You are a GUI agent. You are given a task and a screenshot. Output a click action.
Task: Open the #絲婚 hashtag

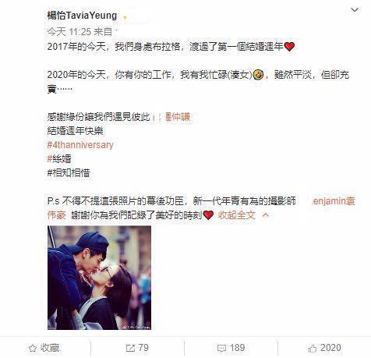(x=59, y=158)
